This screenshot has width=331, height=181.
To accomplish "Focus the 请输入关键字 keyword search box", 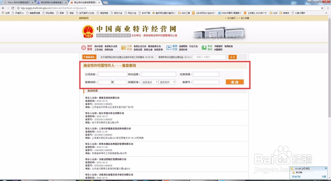I will 210,57.
